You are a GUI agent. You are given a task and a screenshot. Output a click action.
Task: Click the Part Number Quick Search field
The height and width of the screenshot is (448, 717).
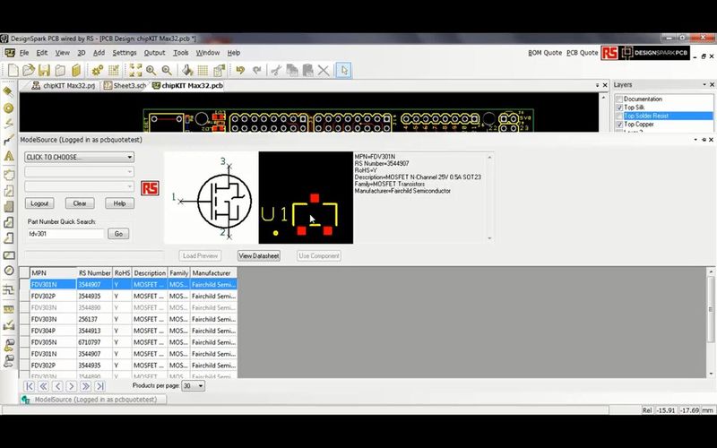coord(65,234)
